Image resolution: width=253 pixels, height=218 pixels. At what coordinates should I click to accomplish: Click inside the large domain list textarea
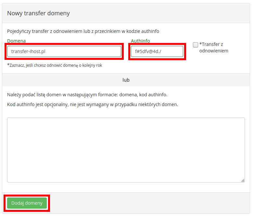pyautogui.click(x=126, y=150)
